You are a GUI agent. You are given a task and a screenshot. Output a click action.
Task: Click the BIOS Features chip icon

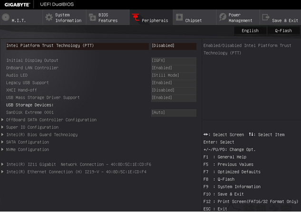92,18
